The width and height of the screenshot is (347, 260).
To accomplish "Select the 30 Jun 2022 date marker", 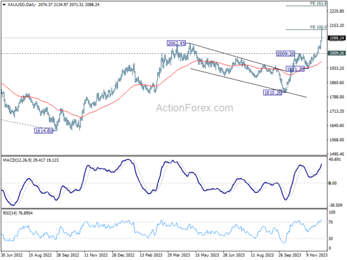I will [x=12, y=255].
